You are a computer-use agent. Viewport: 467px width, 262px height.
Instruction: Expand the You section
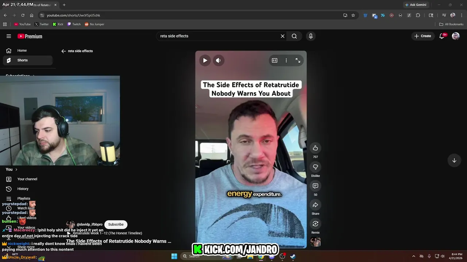(12, 169)
